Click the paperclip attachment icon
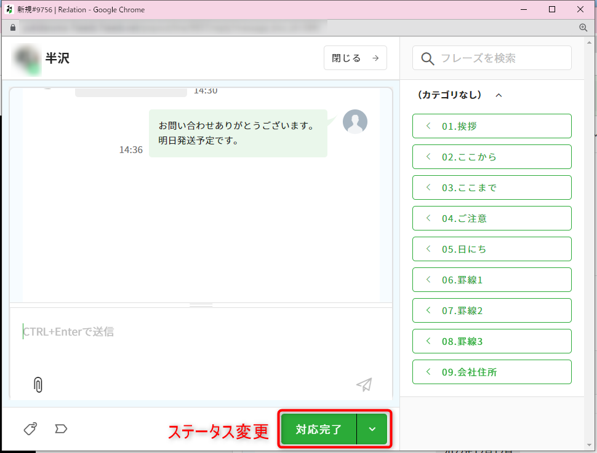The image size is (597, 453). click(38, 385)
